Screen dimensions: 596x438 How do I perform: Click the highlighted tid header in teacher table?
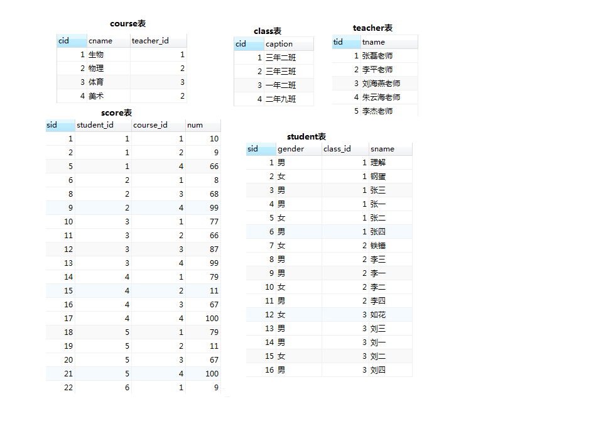click(346, 42)
